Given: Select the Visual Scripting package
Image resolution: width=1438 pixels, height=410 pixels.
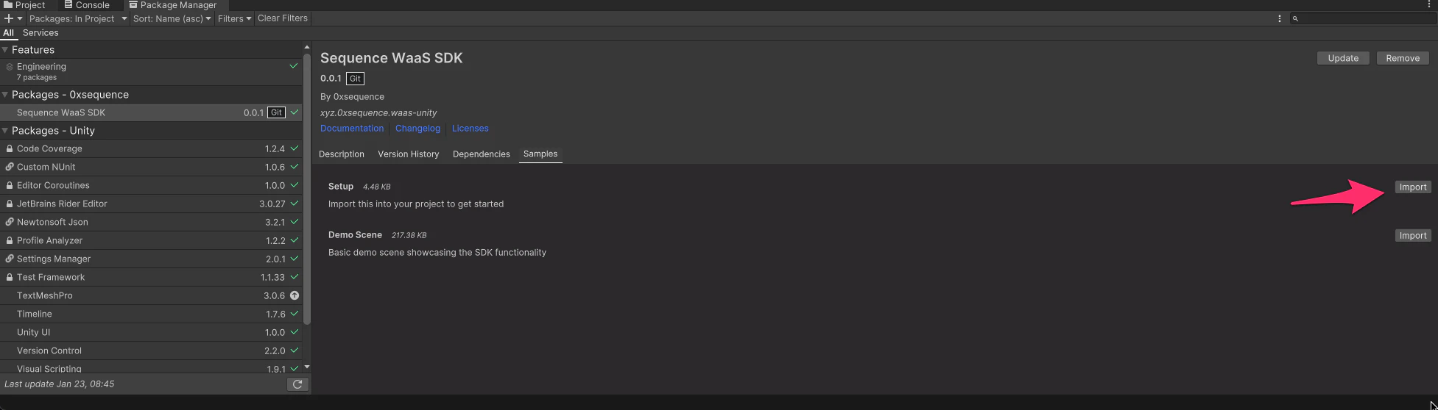Looking at the screenshot, I should (151, 367).
